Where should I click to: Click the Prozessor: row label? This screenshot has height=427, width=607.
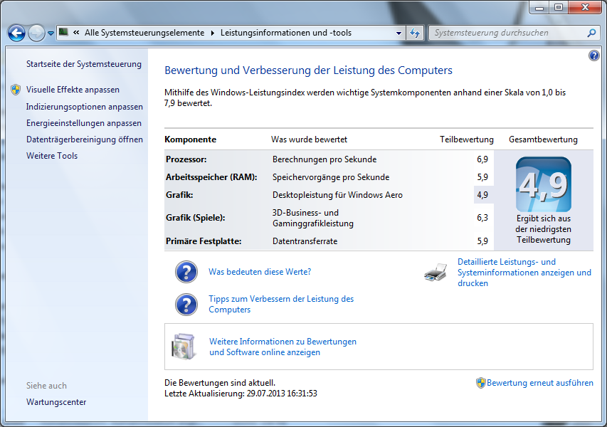click(x=186, y=159)
